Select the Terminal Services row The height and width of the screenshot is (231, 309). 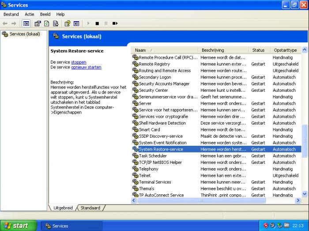pos(216,182)
